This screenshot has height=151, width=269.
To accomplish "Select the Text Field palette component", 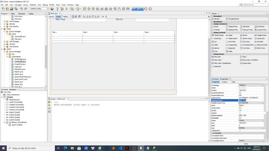I will point(231,42).
